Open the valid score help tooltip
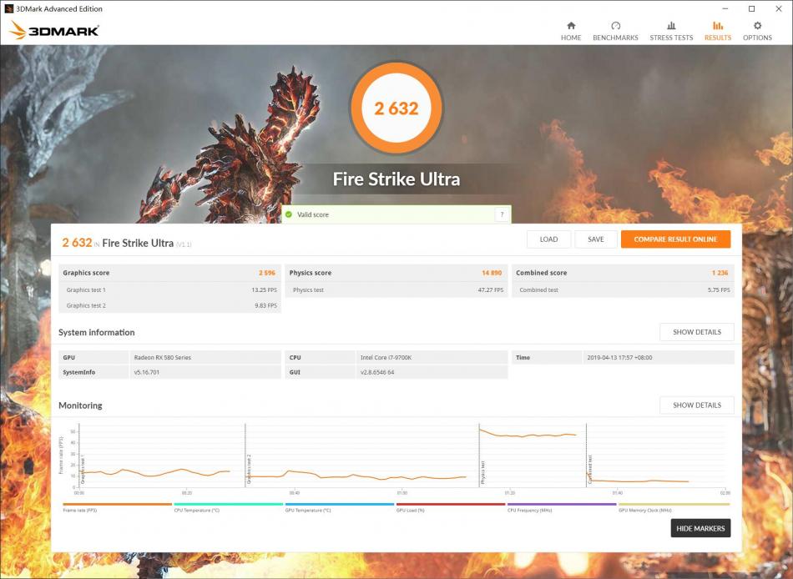The width and height of the screenshot is (793, 579). coord(502,214)
